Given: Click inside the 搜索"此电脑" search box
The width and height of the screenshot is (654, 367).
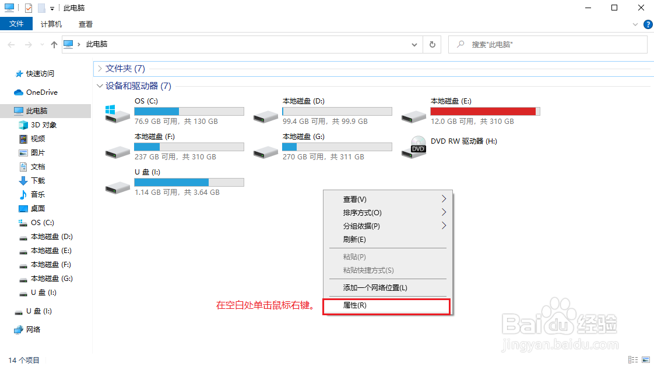Looking at the screenshot, I should tap(548, 44).
